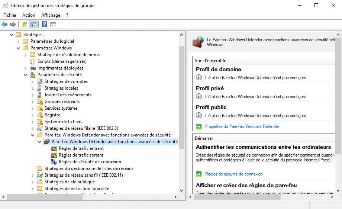Open the Action menu

tap(29, 15)
